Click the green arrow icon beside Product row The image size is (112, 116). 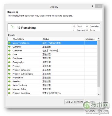pos(9,66)
